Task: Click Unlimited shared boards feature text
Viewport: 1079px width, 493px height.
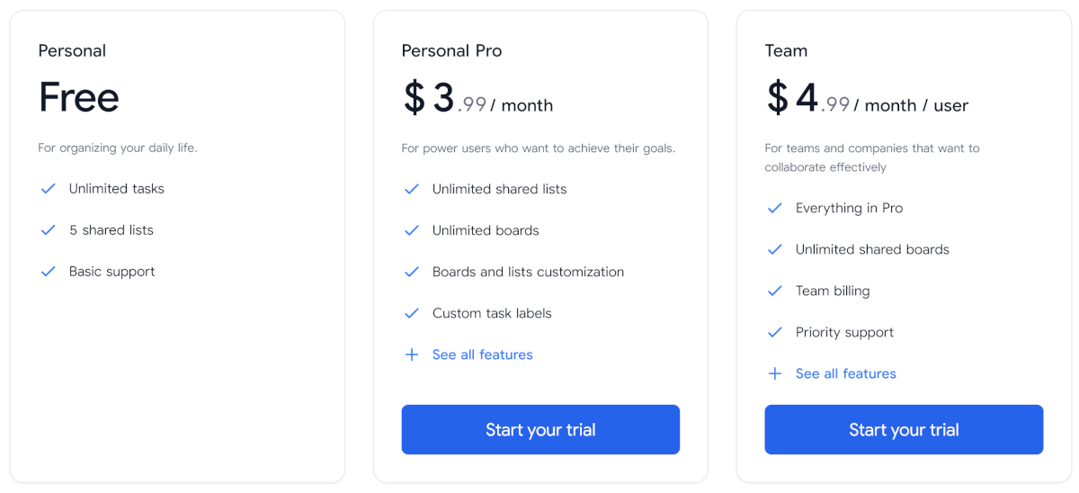Action: (x=872, y=249)
